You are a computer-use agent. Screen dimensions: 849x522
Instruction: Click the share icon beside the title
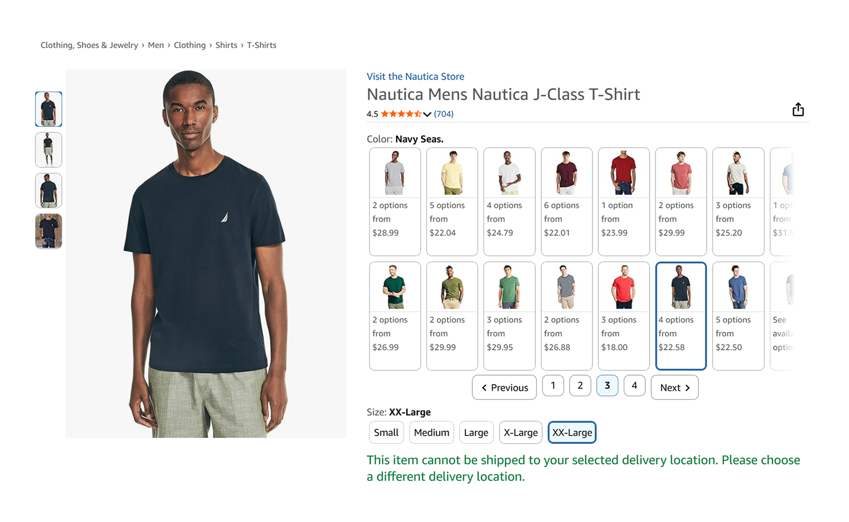(x=798, y=109)
